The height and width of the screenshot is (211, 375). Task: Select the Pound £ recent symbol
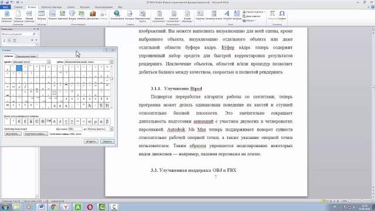pyautogui.click(x=25, y=122)
